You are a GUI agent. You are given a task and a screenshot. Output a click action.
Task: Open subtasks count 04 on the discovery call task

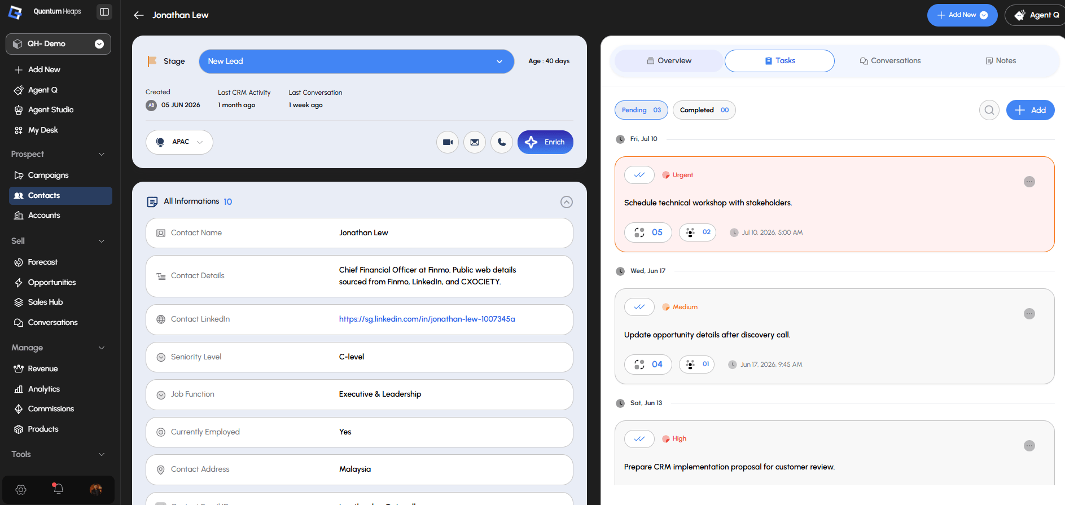[x=648, y=365]
